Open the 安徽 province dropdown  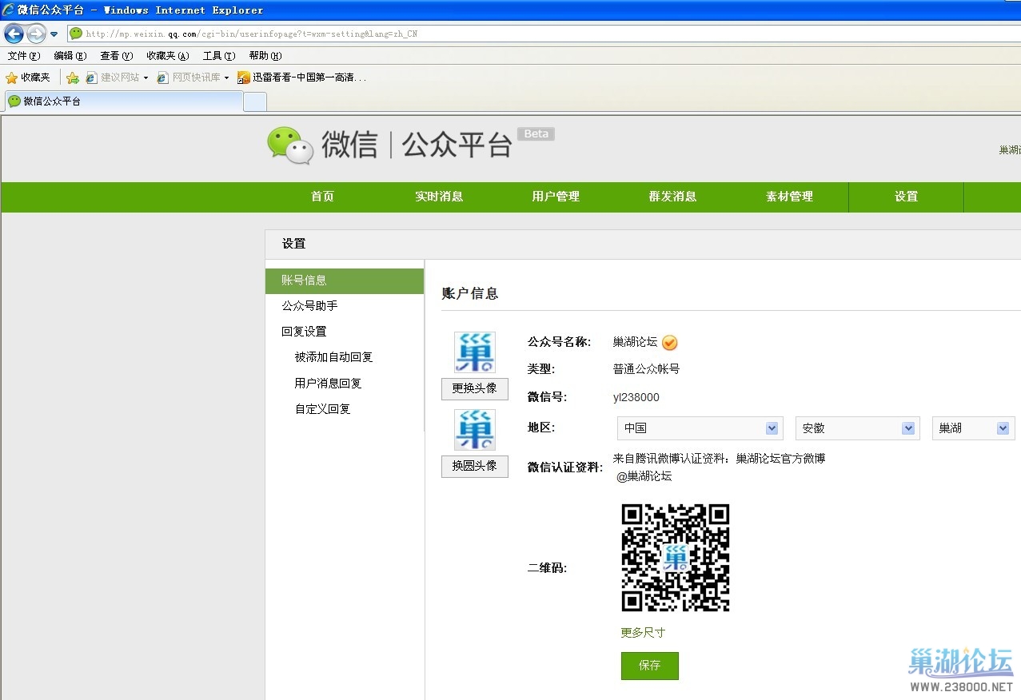[x=856, y=428]
